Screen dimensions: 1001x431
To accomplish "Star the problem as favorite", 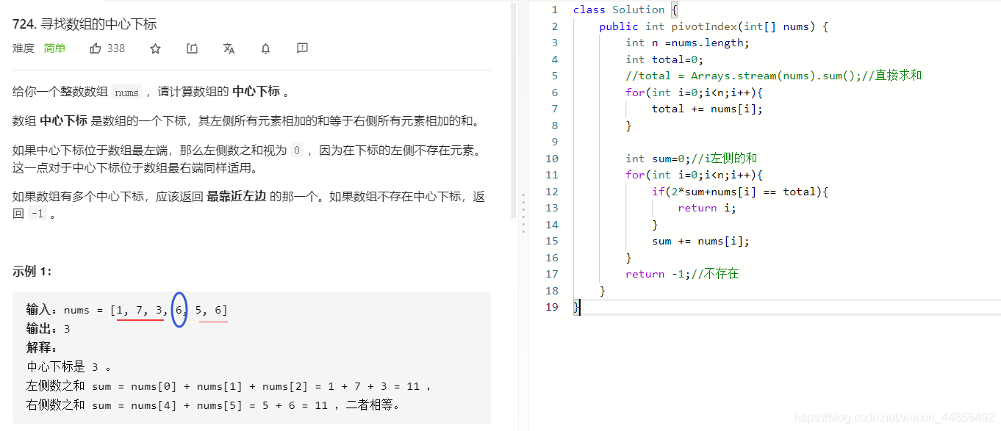I will 155,48.
